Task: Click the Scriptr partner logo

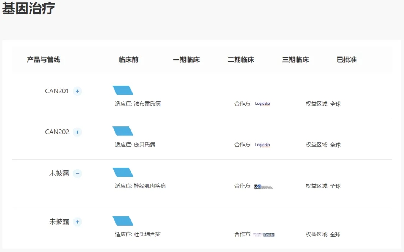Action: click(x=268, y=235)
